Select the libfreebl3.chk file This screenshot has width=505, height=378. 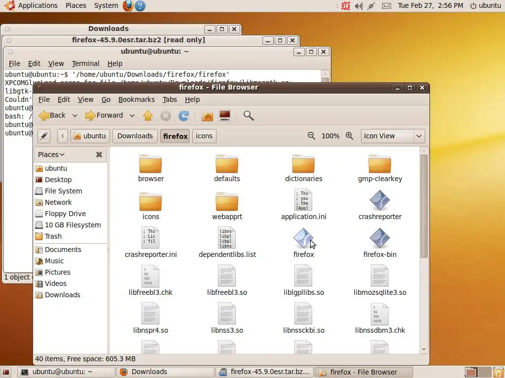151,281
